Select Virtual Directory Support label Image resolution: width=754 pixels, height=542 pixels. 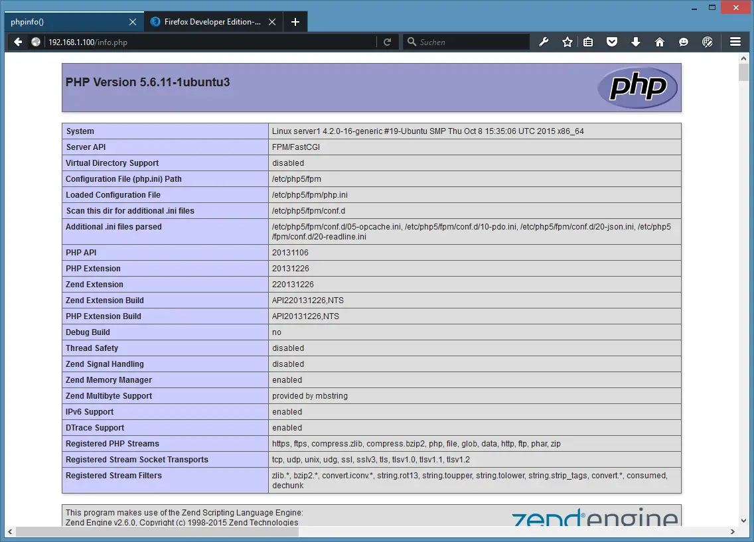[112, 163]
